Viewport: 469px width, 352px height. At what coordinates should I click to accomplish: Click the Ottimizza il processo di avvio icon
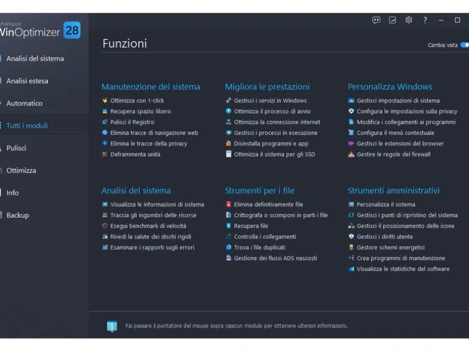click(228, 111)
